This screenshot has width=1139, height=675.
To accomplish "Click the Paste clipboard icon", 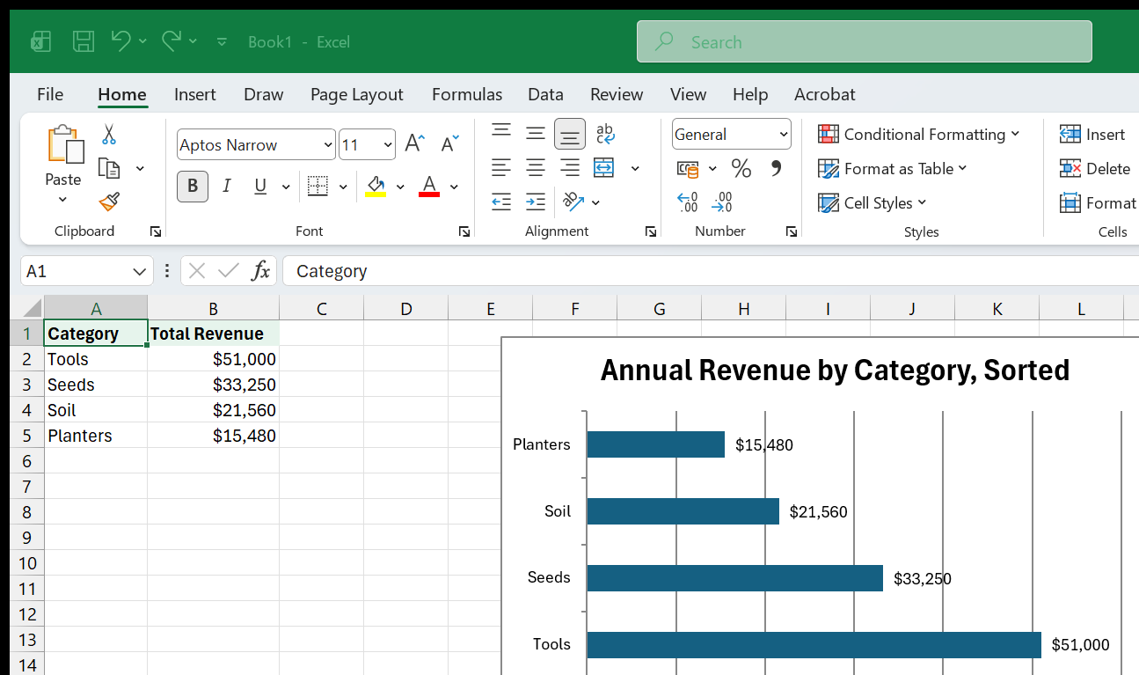I will 65,144.
